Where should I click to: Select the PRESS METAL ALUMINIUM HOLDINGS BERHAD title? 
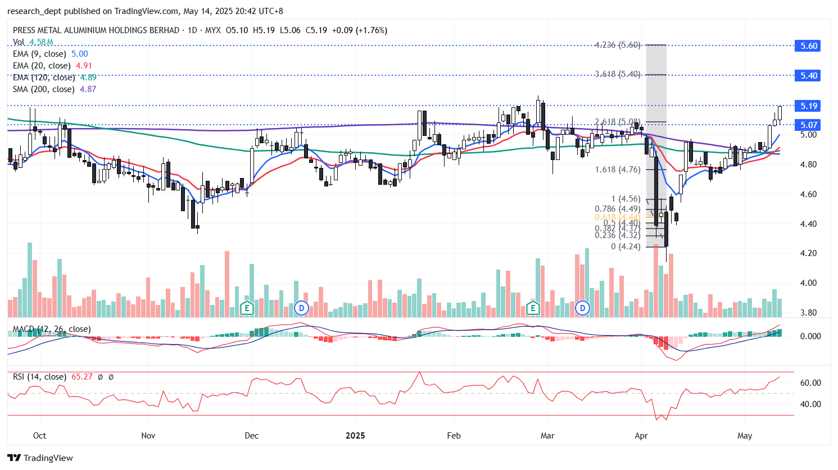[x=96, y=30]
